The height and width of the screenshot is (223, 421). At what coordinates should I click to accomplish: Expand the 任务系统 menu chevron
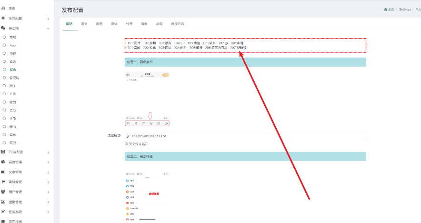tap(48, 212)
